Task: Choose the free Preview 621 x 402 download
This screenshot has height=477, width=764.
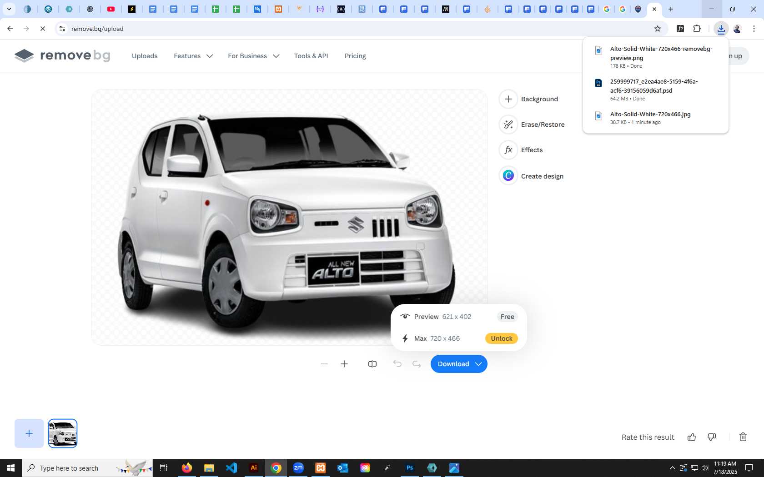Action: (458, 317)
